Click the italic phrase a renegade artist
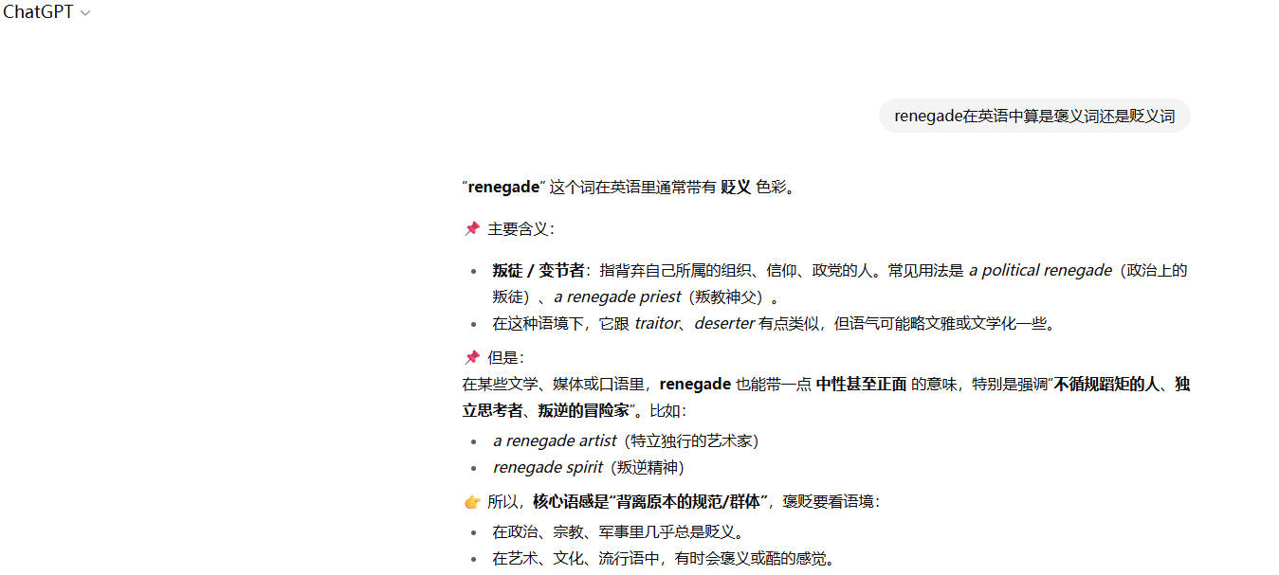 pos(555,440)
